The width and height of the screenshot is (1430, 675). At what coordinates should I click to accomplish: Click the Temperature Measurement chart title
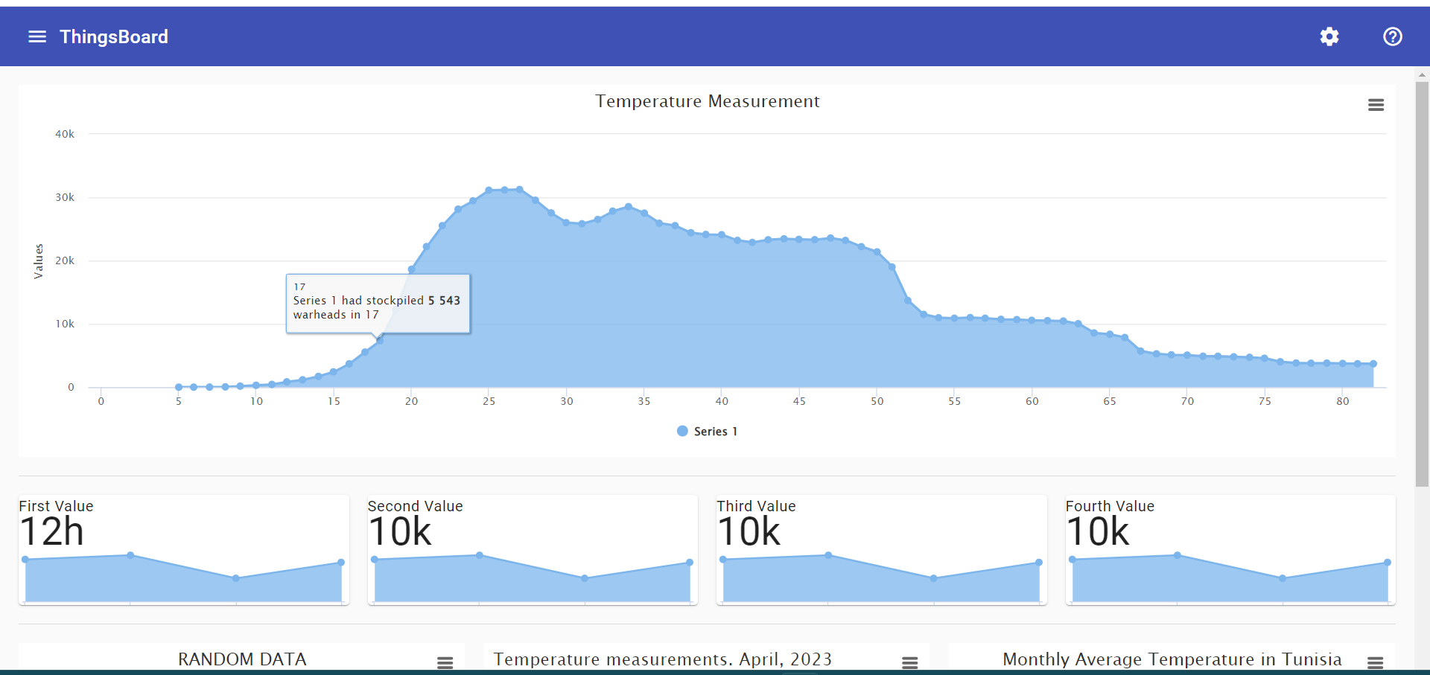coord(707,101)
